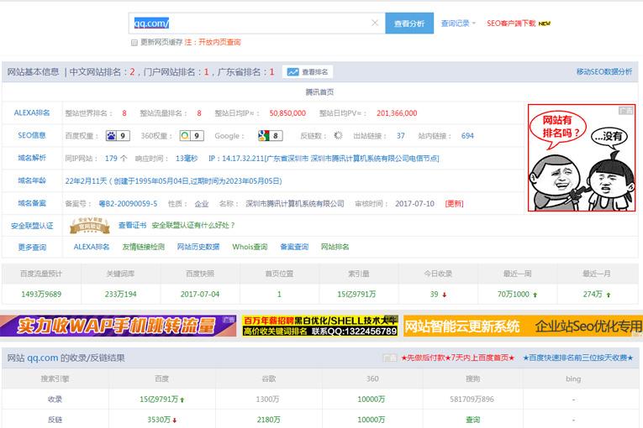Click the security alliance badge icon
This screenshot has height=428, width=643.
pos(89,225)
